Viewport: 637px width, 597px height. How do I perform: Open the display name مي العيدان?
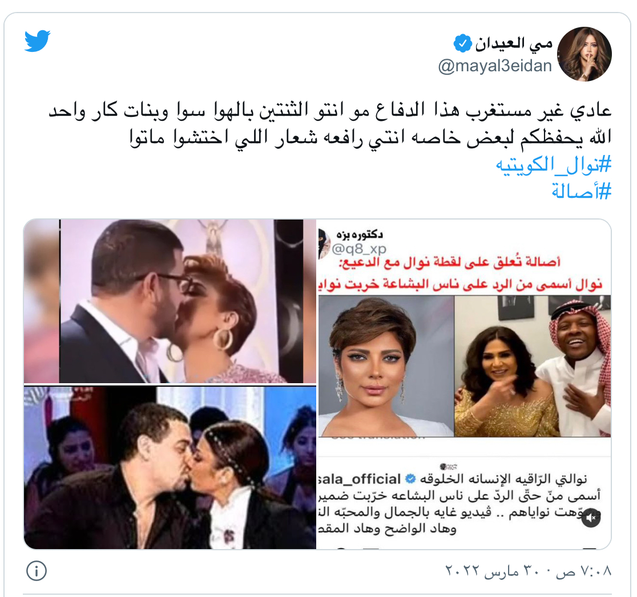514,43
